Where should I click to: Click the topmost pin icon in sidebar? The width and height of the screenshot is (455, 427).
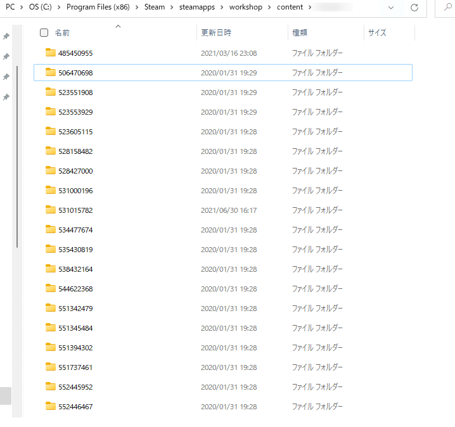(x=6, y=37)
